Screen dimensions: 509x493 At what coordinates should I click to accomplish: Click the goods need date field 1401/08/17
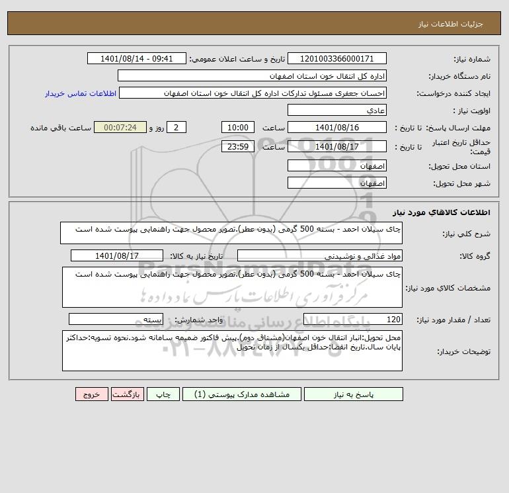pyautogui.click(x=117, y=255)
